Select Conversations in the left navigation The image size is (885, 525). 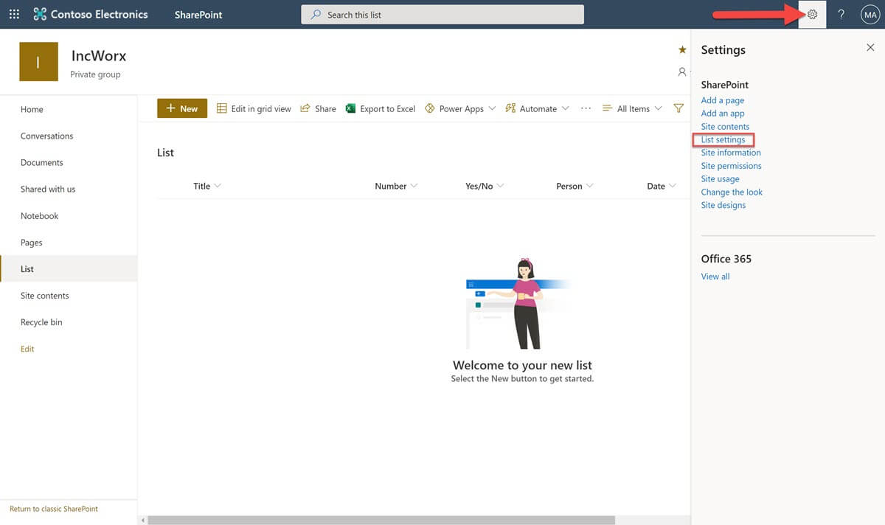click(46, 136)
